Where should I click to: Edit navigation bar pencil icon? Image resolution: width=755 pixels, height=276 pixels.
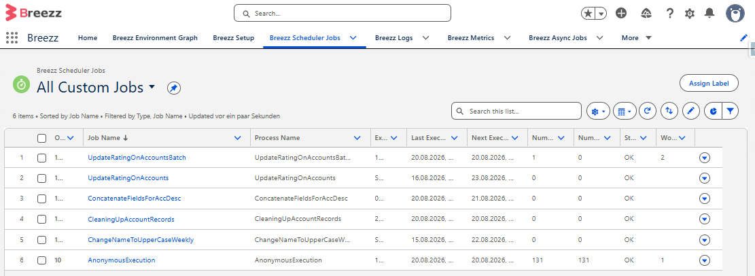click(x=744, y=37)
